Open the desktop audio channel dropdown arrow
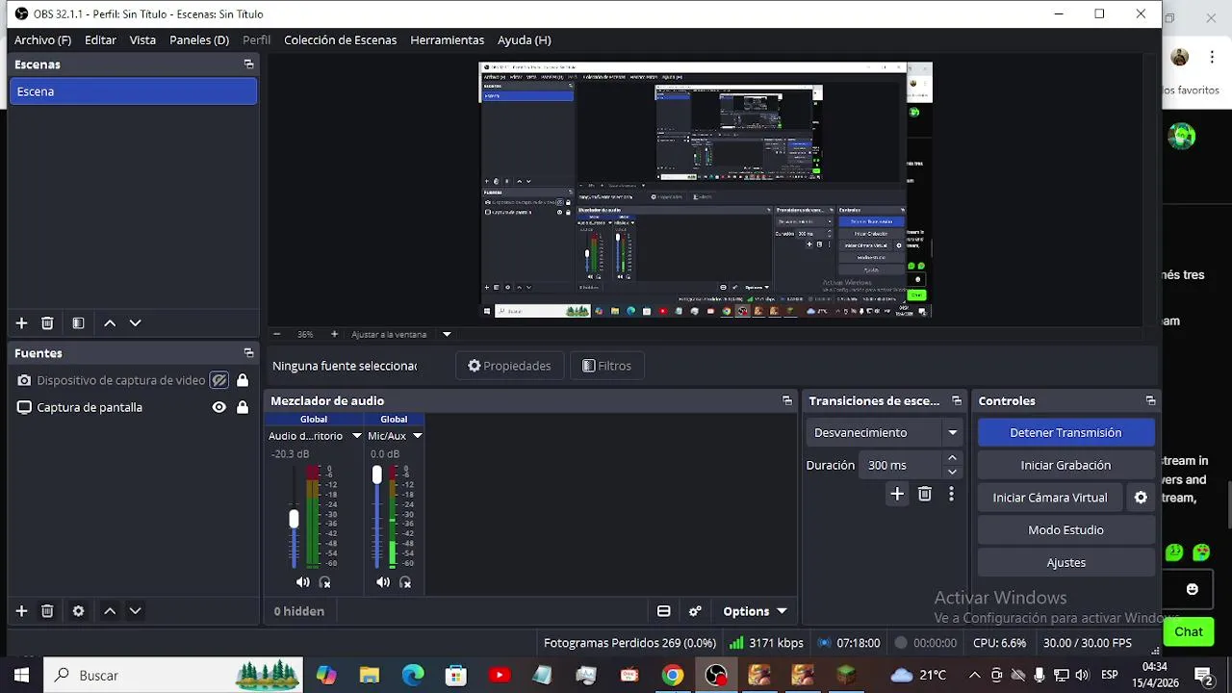 click(356, 436)
